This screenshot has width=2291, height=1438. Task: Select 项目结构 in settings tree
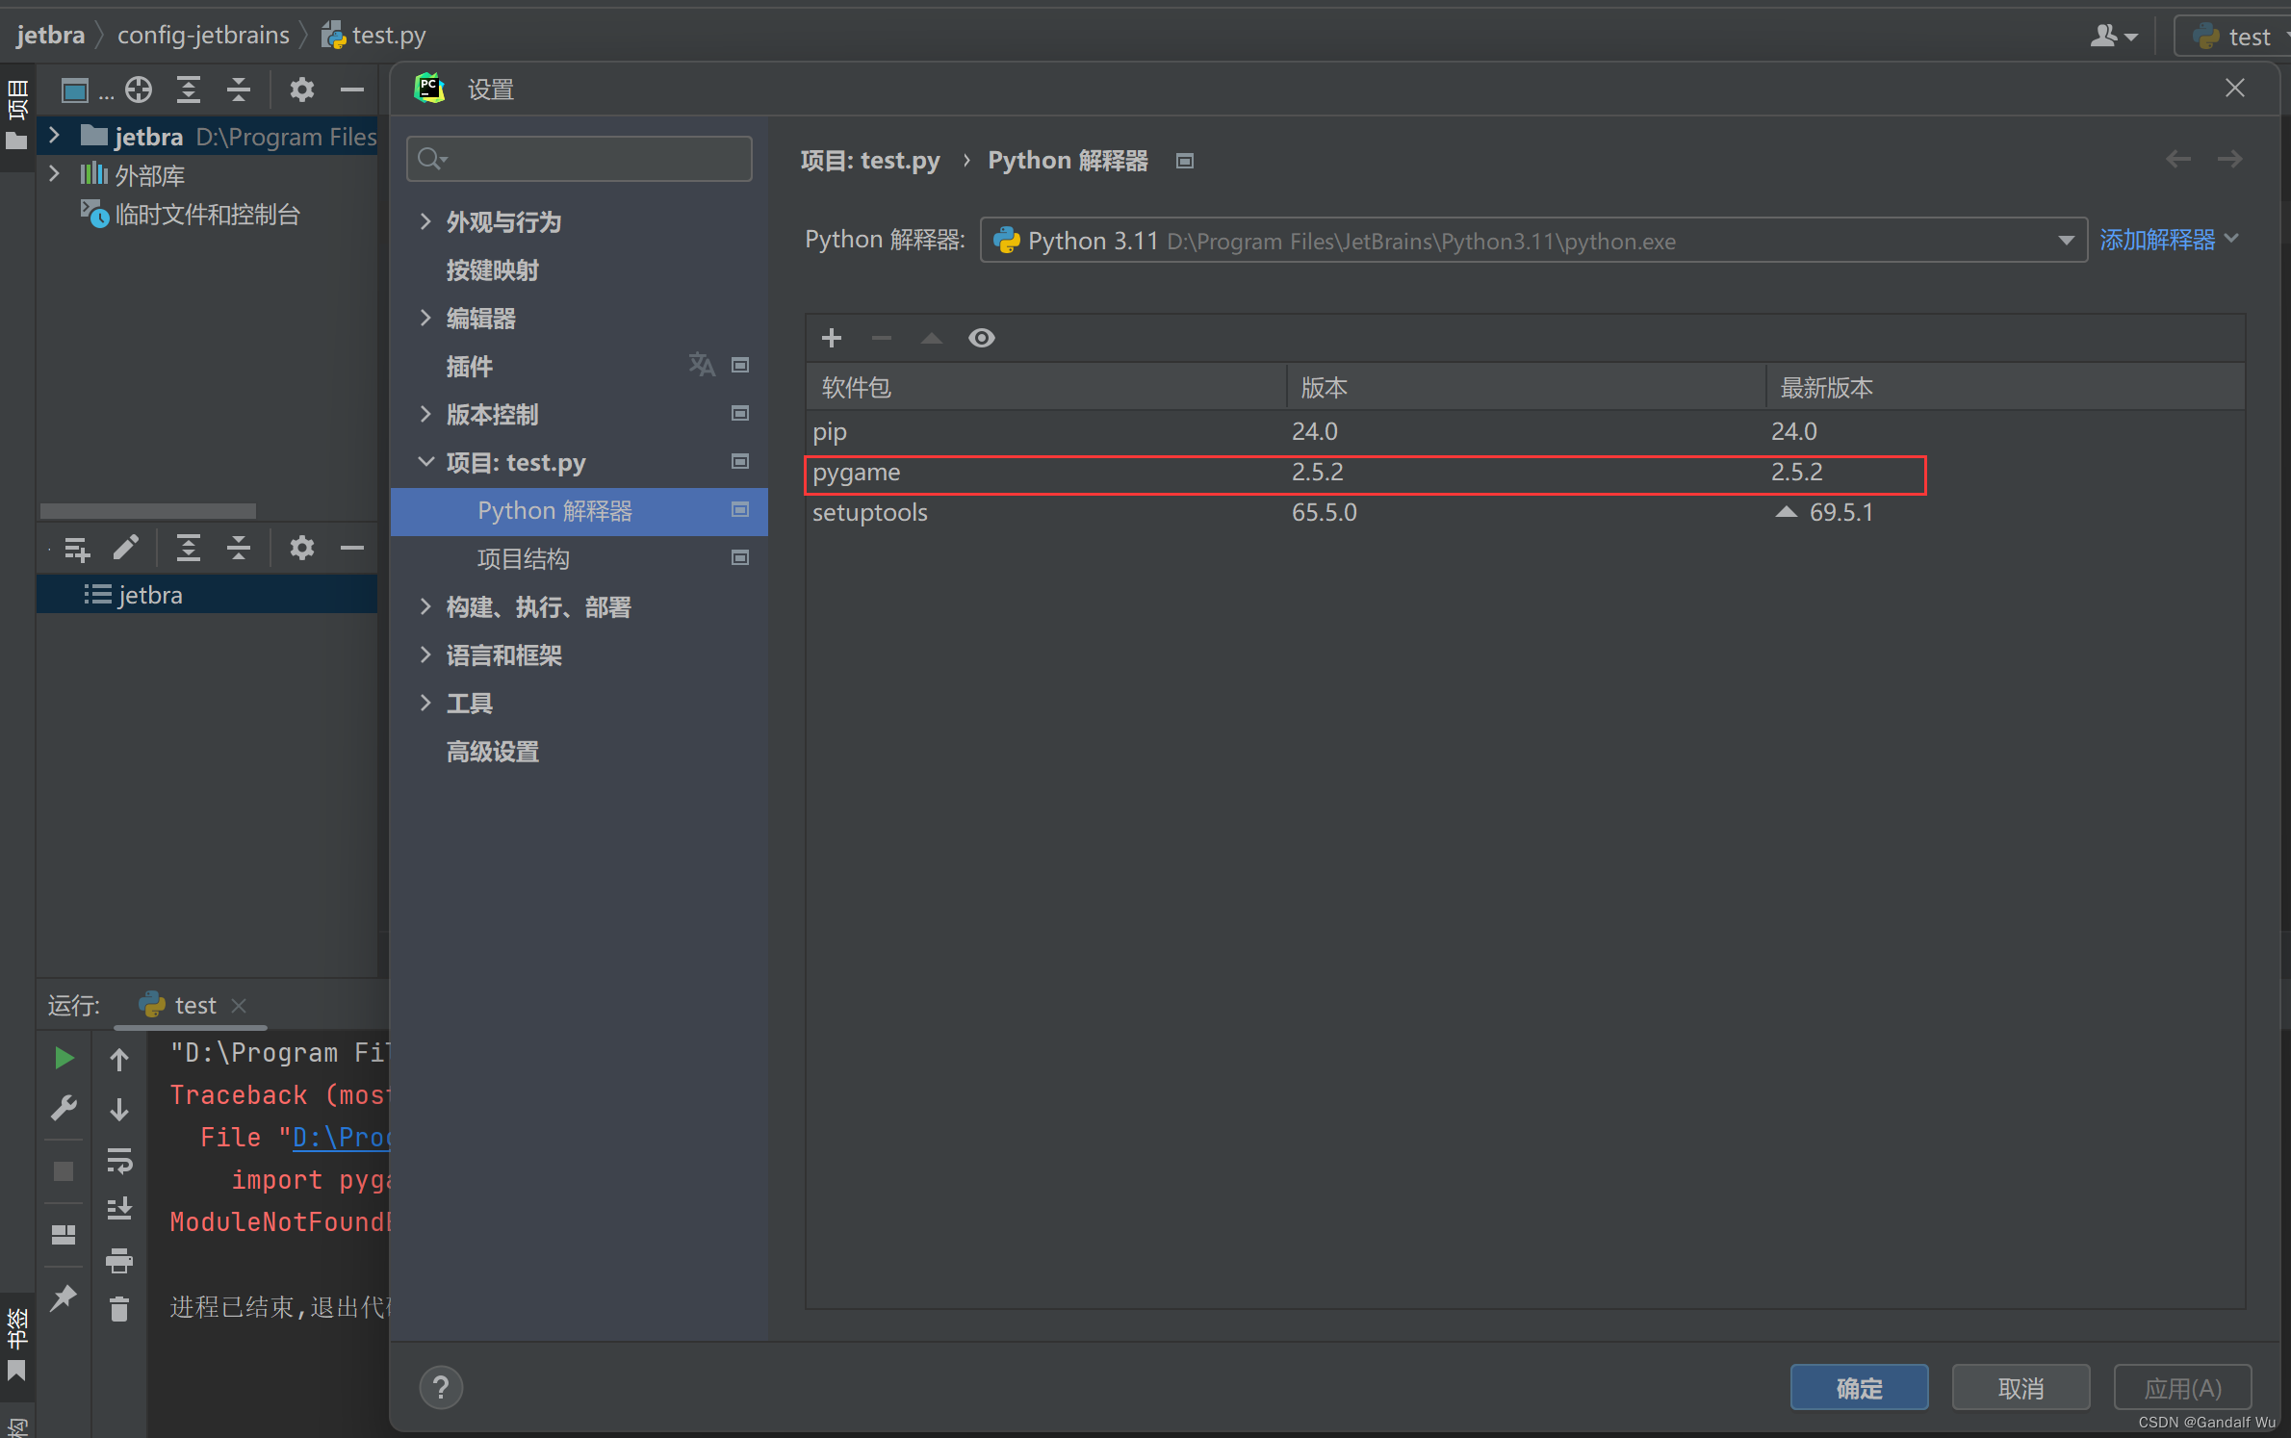click(x=524, y=558)
